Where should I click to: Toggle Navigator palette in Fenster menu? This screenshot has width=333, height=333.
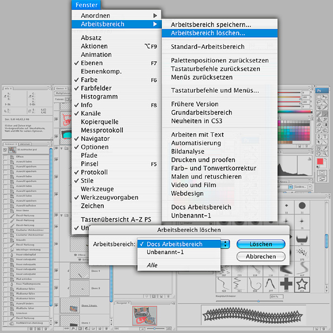point(115,139)
